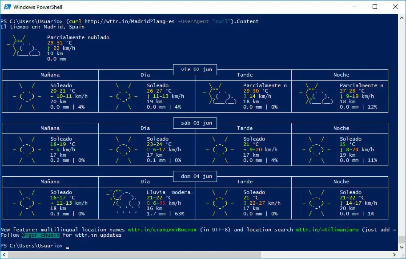Close the Windows PowerShell window

tap(395, 7)
